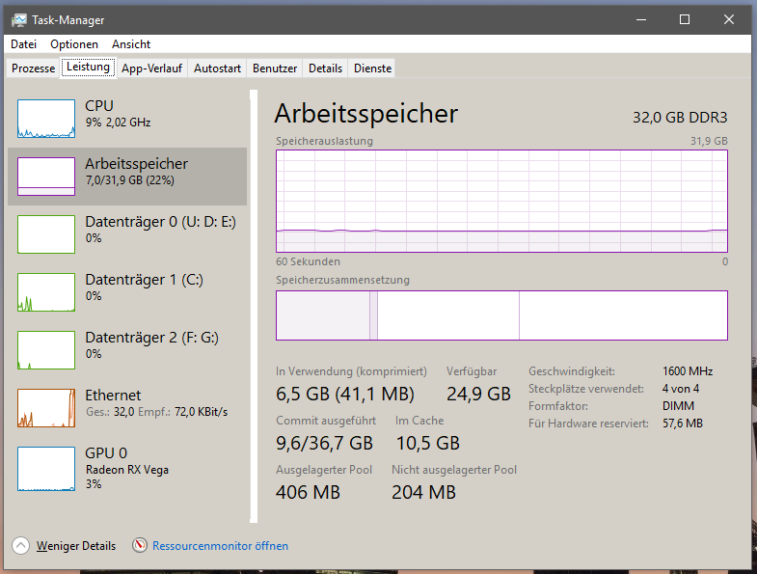Image resolution: width=757 pixels, height=574 pixels.
Task: Click the Formfaktor value DIMM
Action: [678, 406]
